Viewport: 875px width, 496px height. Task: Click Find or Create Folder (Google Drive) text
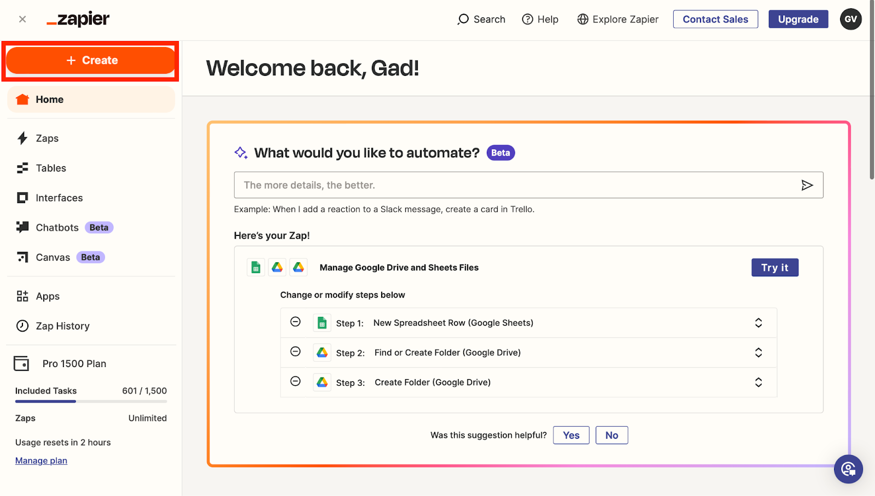pyautogui.click(x=447, y=352)
